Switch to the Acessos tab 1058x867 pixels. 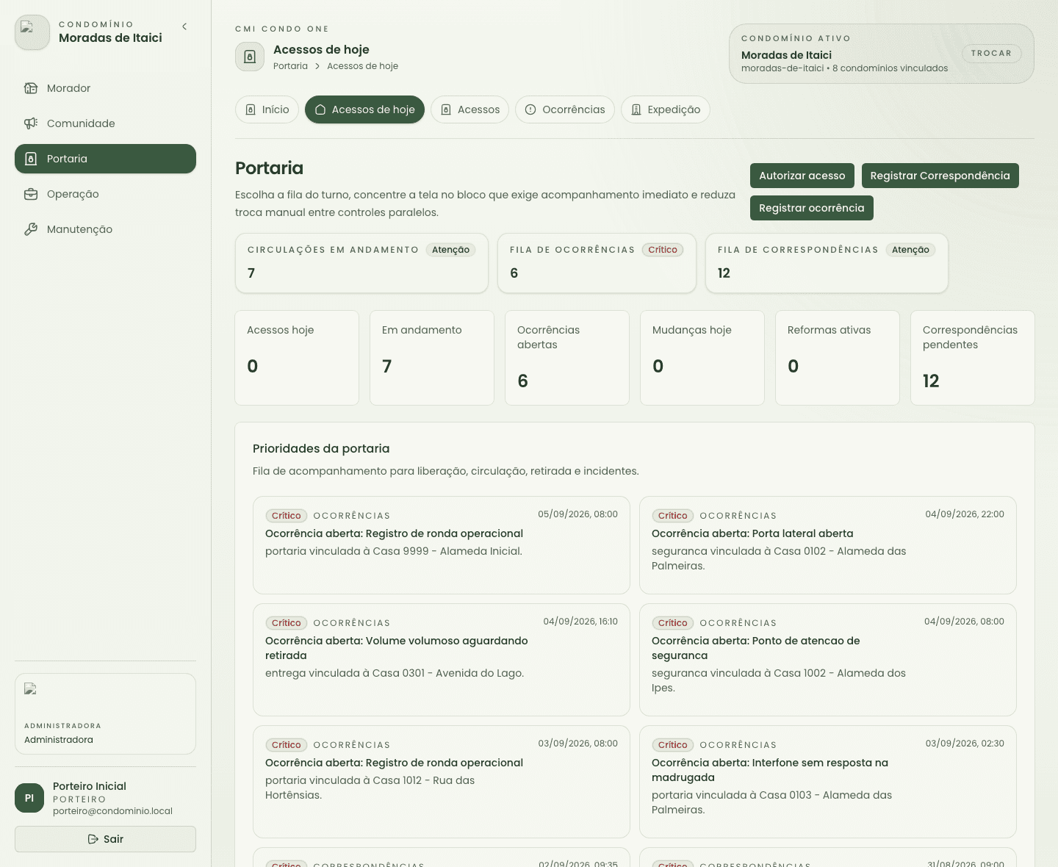click(x=470, y=109)
